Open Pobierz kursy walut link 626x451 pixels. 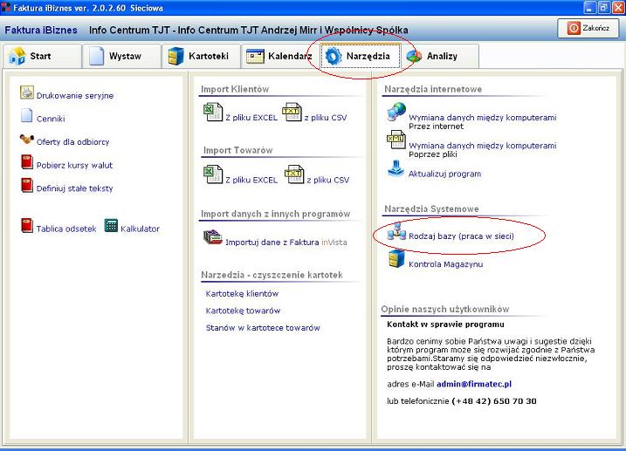(75, 165)
